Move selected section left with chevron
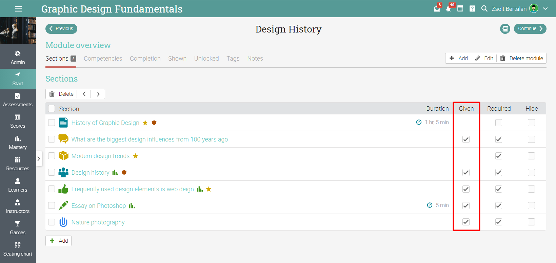The image size is (556, 263). click(x=84, y=94)
